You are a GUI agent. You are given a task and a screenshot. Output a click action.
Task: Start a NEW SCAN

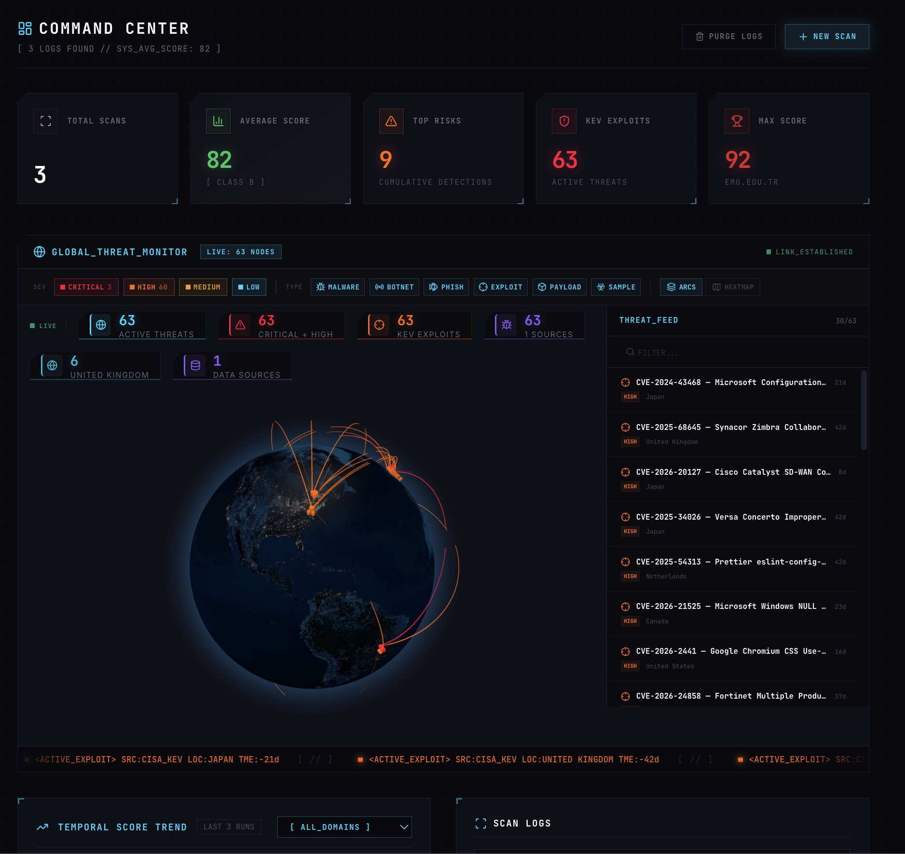coord(827,37)
